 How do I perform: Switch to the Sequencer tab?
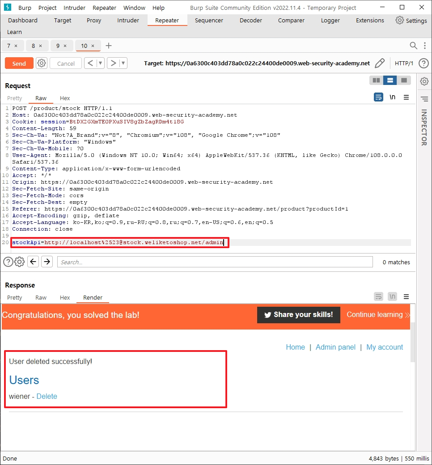click(209, 20)
